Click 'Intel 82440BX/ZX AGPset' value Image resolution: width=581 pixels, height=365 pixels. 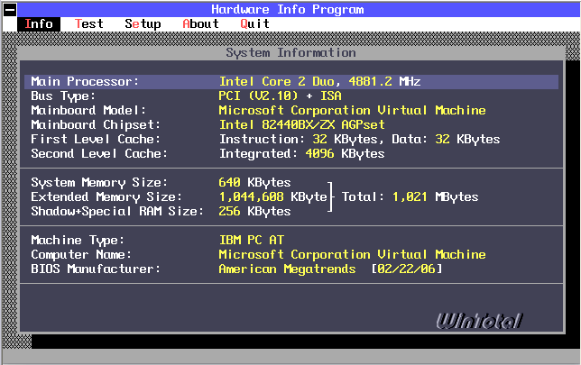[x=301, y=124]
